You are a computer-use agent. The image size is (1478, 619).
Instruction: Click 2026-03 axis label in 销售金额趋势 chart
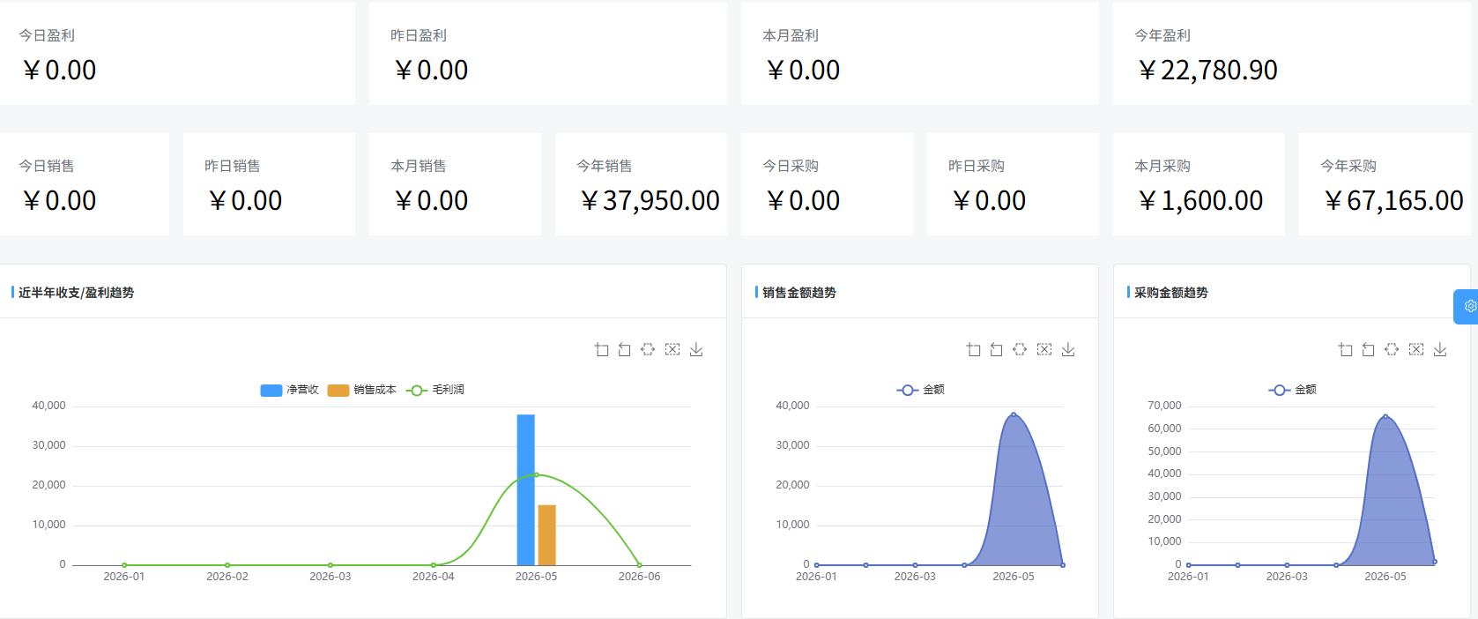click(x=915, y=577)
